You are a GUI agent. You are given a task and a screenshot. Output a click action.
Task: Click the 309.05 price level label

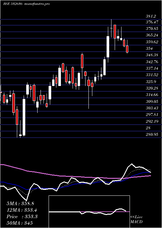[x=152, y=102]
